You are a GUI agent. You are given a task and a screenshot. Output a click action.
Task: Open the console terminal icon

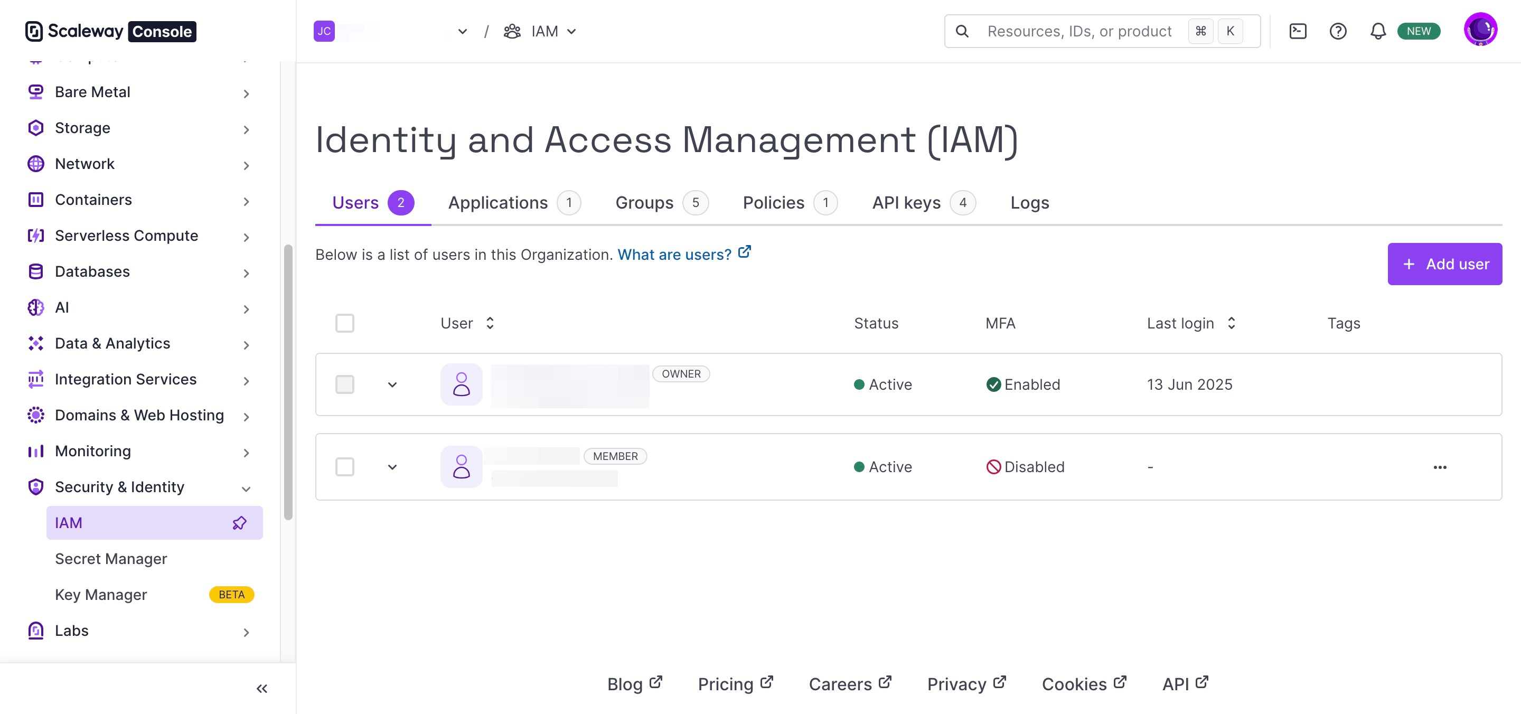(x=1297, y=31)
